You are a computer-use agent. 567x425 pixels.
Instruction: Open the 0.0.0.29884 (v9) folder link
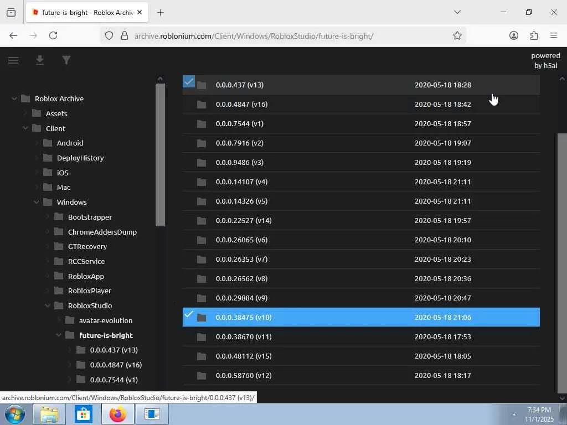(x=241, y=298)
